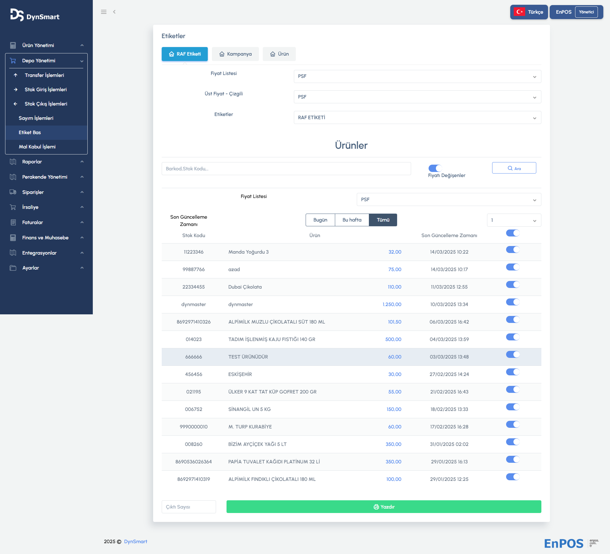Click the Turkish flag language icon
Viewport: 610px width, 554px height.
click(519, 12)
